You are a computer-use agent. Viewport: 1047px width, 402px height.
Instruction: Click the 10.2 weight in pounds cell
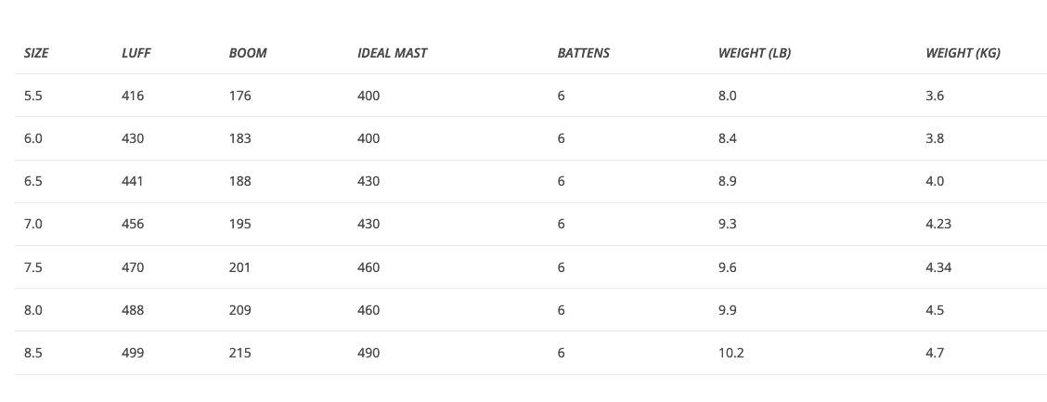click(x=730, y=353)
